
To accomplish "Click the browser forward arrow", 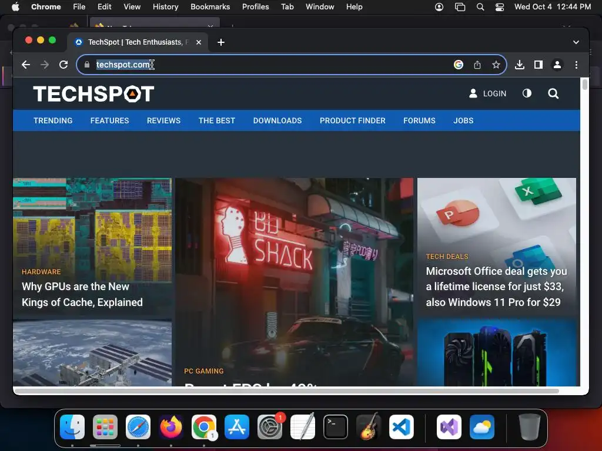I will (45, 65).
